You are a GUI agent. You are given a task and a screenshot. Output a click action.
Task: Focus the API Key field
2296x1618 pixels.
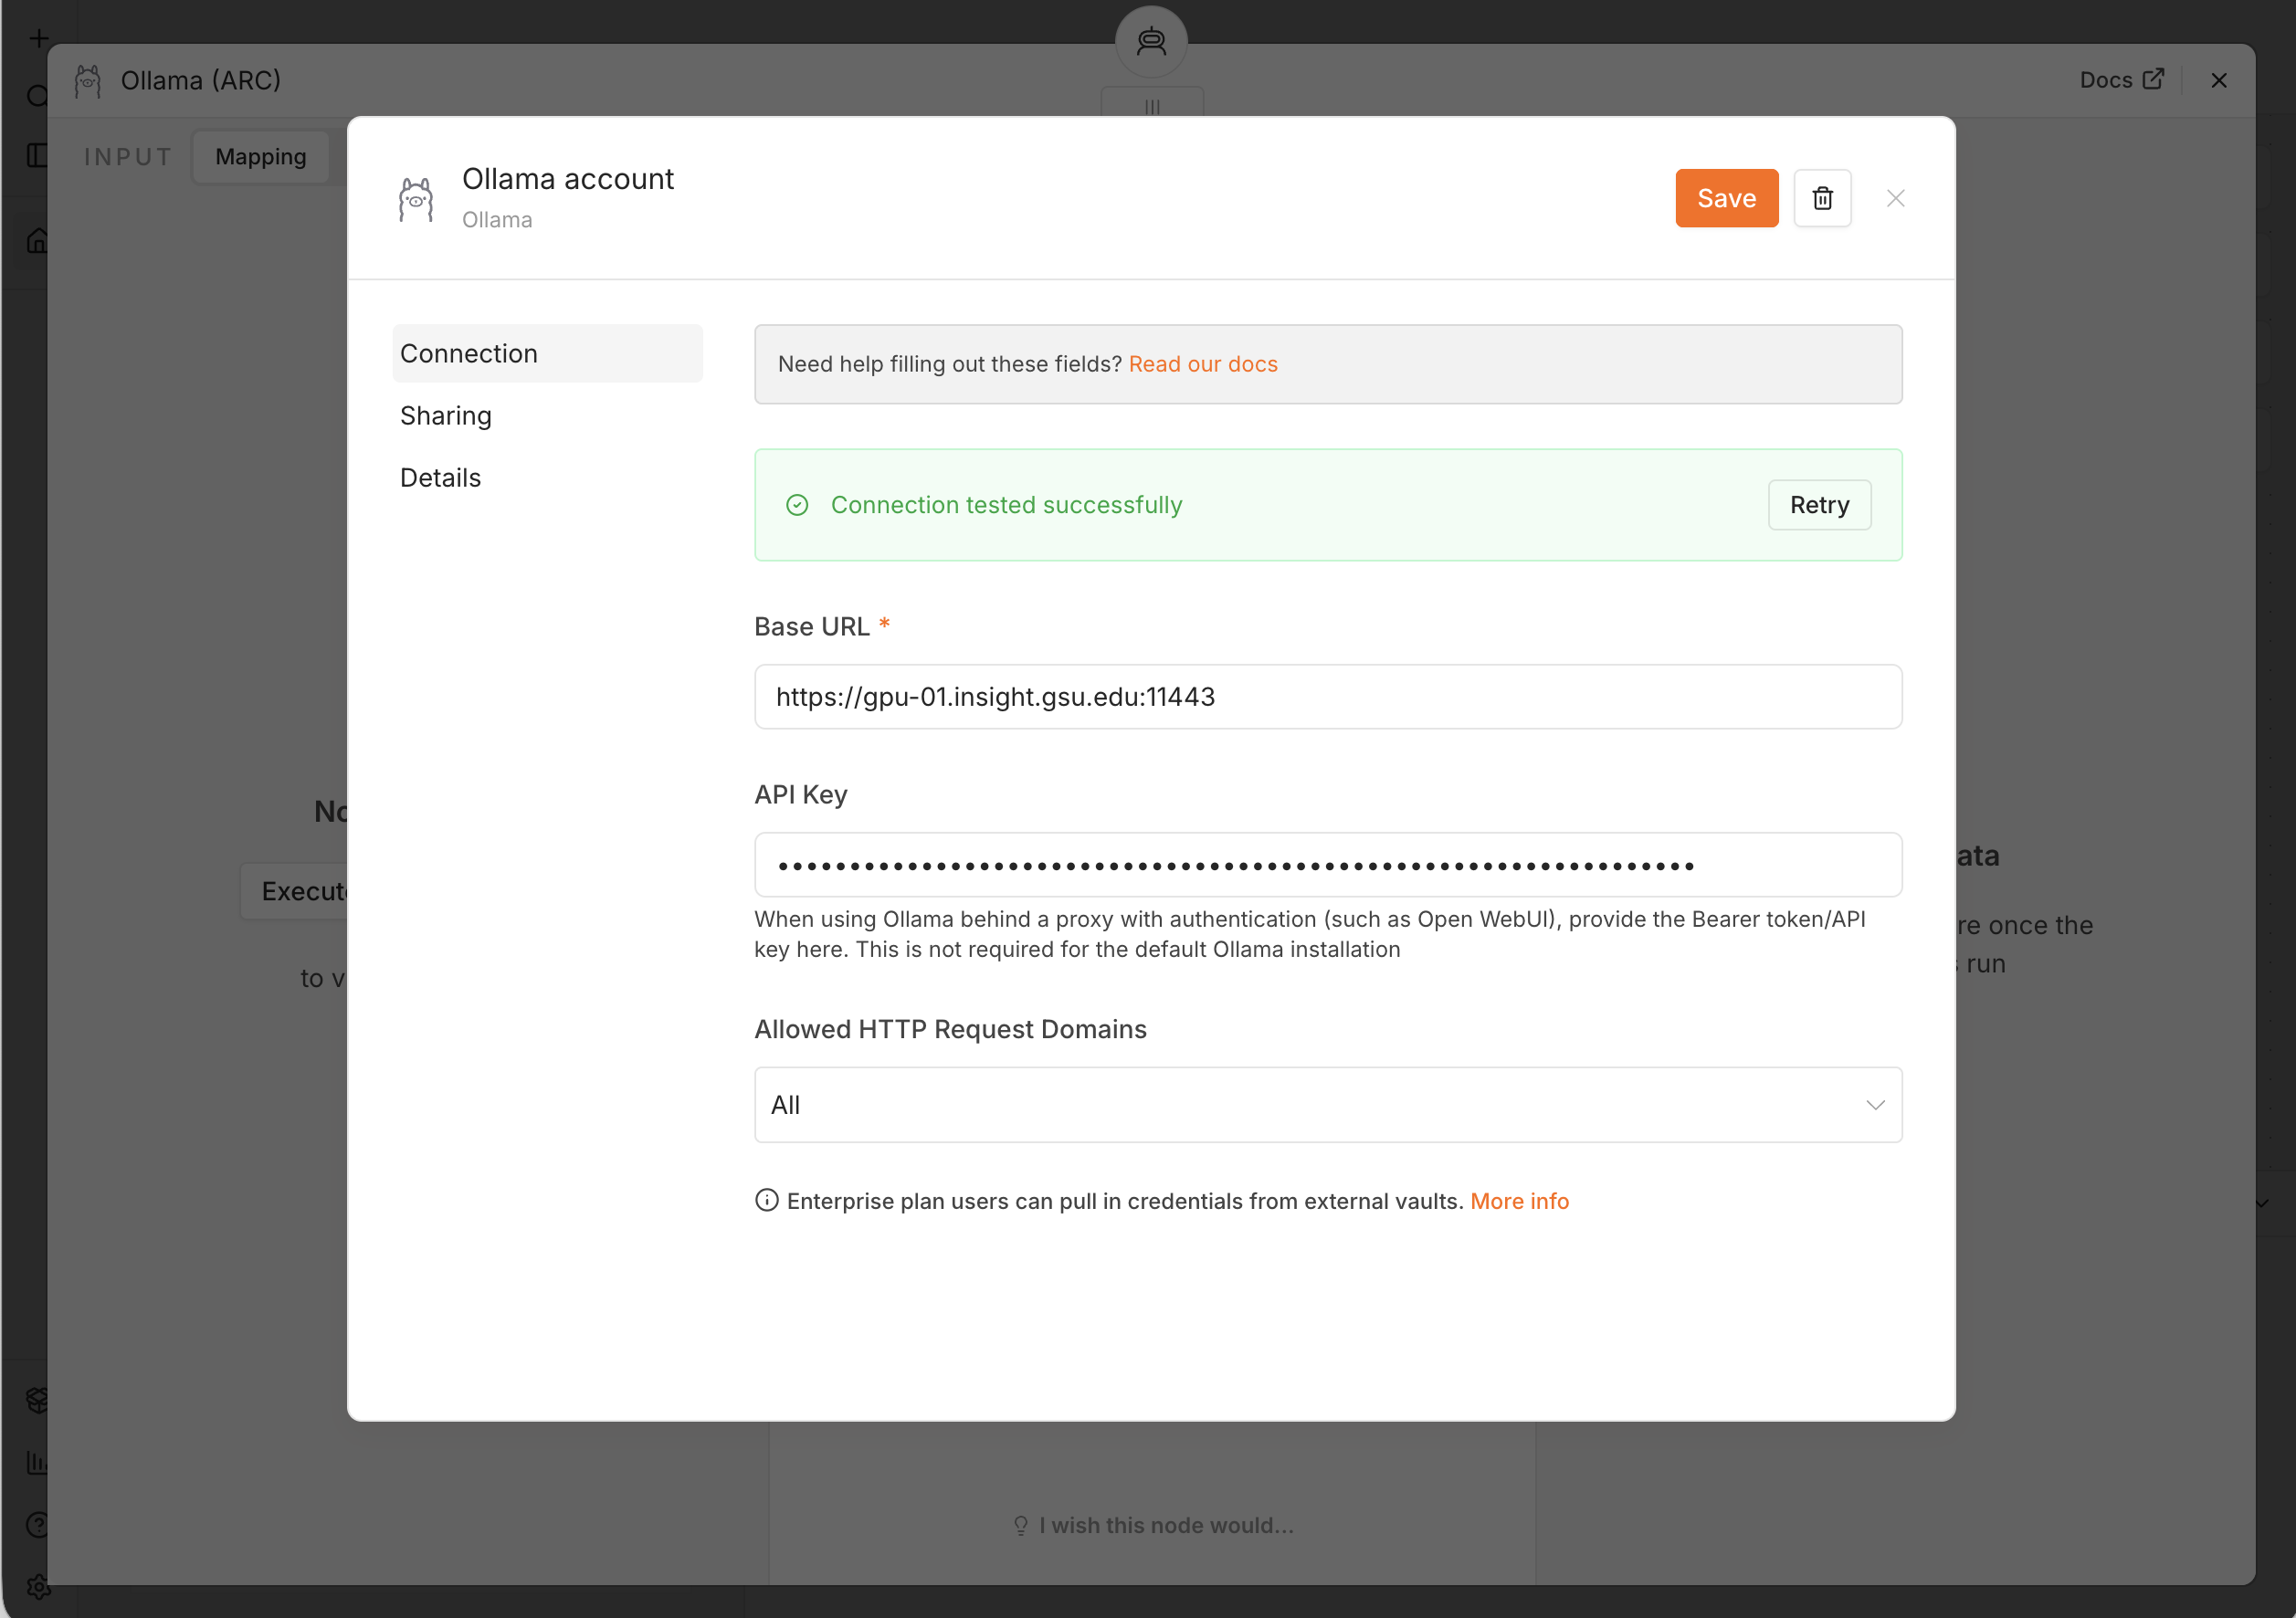coord(1328,865)
